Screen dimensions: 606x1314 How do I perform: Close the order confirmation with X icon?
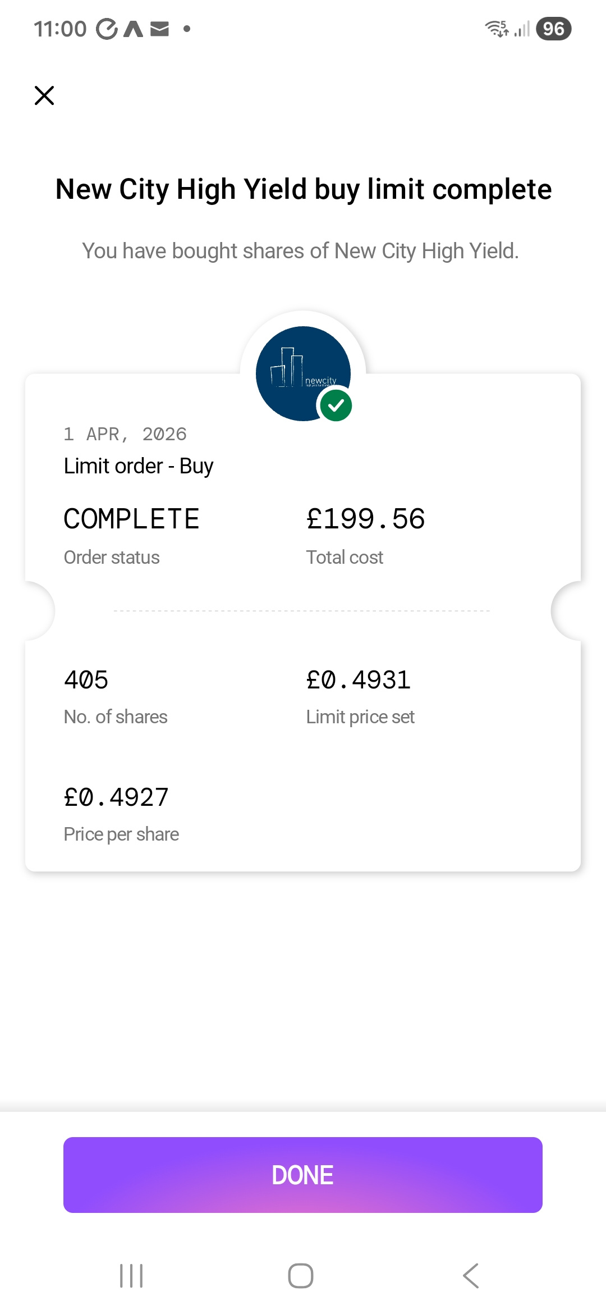(44, 95)
